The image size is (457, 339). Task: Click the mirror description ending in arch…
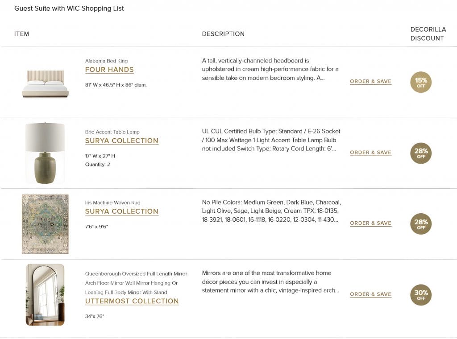[270, 281]
